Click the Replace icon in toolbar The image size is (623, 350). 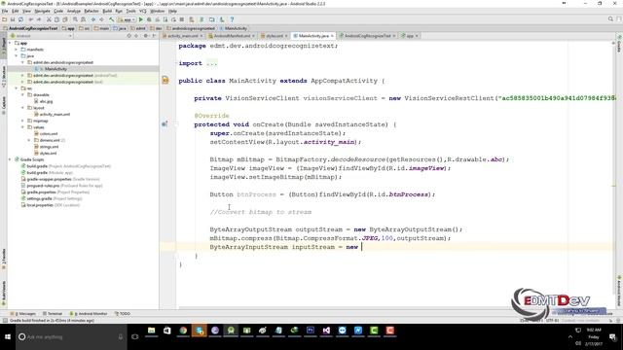click(83, 19)
